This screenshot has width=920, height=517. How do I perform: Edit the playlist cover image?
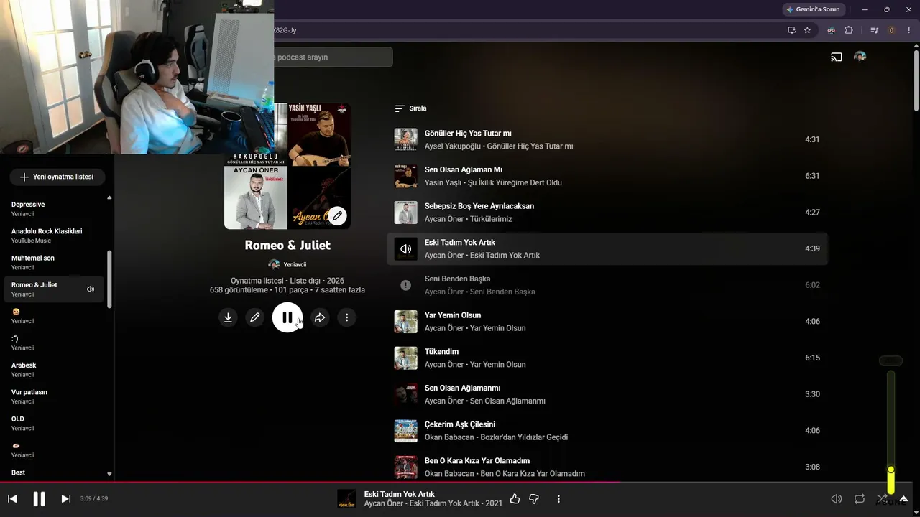(x=337, y=215)
